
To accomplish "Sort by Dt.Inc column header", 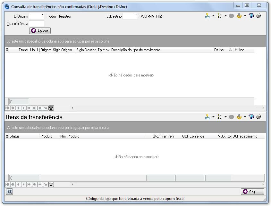I will click(223, 50).
